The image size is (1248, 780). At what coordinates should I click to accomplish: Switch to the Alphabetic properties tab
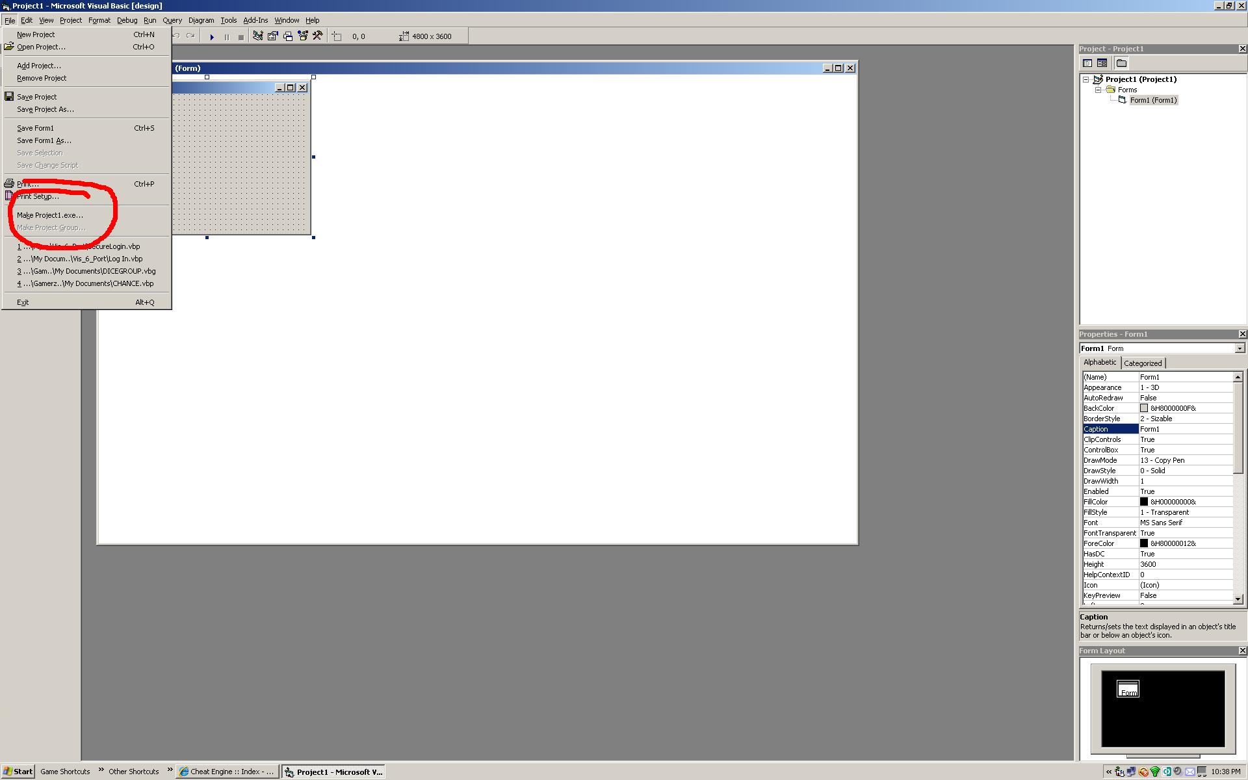coord(1100,362)
